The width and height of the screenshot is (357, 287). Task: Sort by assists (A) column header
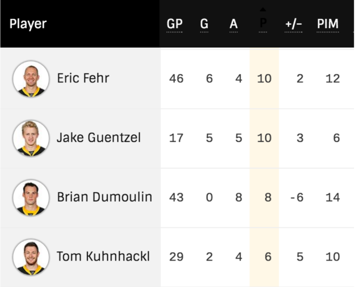(233, 24)
